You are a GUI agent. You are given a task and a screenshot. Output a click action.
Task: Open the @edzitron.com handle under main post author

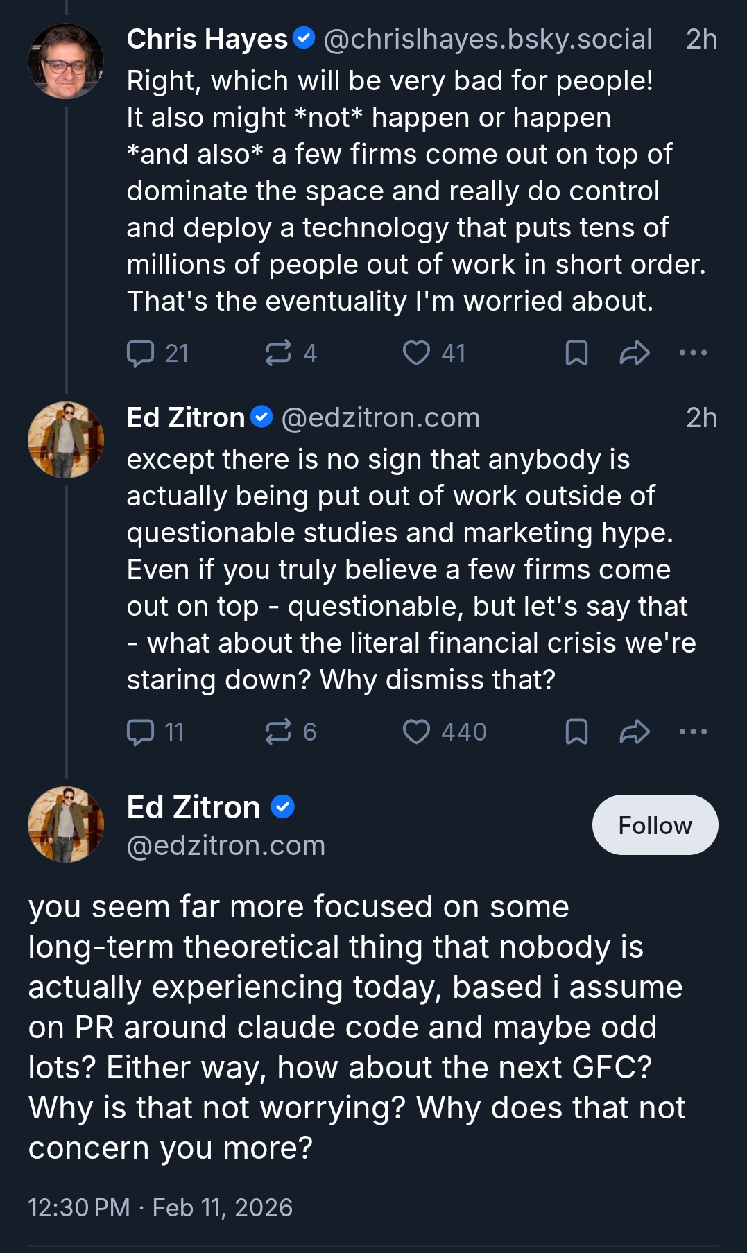[226, 845]
